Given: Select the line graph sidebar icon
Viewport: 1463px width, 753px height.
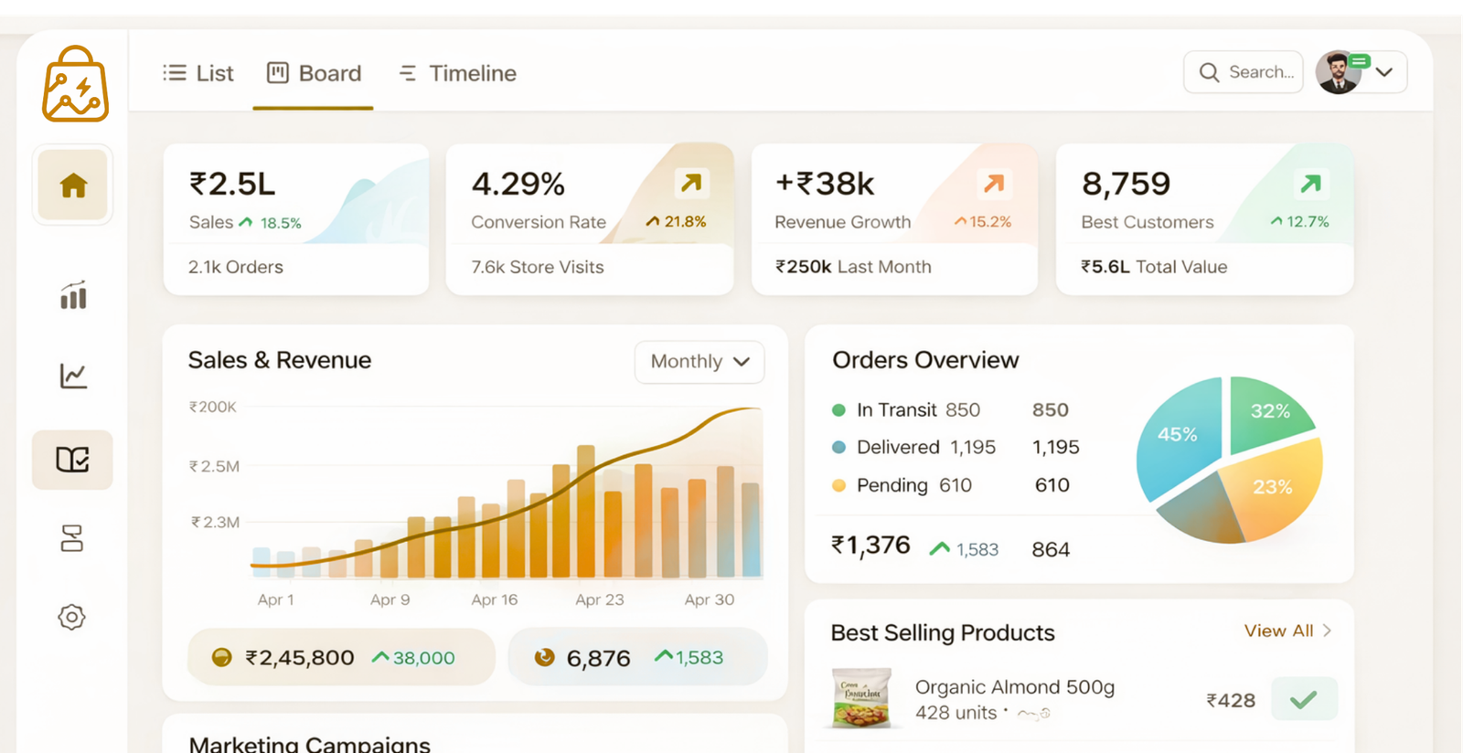Looking at the screenshot, I should pyautogui.click(x=73, y=376).
